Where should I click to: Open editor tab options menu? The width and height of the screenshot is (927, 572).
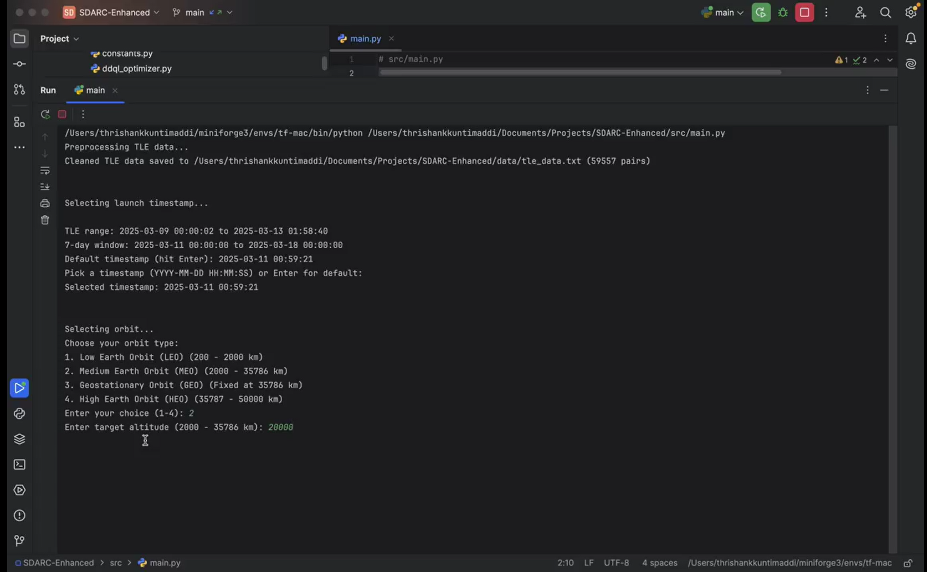[x=885, y=38]
